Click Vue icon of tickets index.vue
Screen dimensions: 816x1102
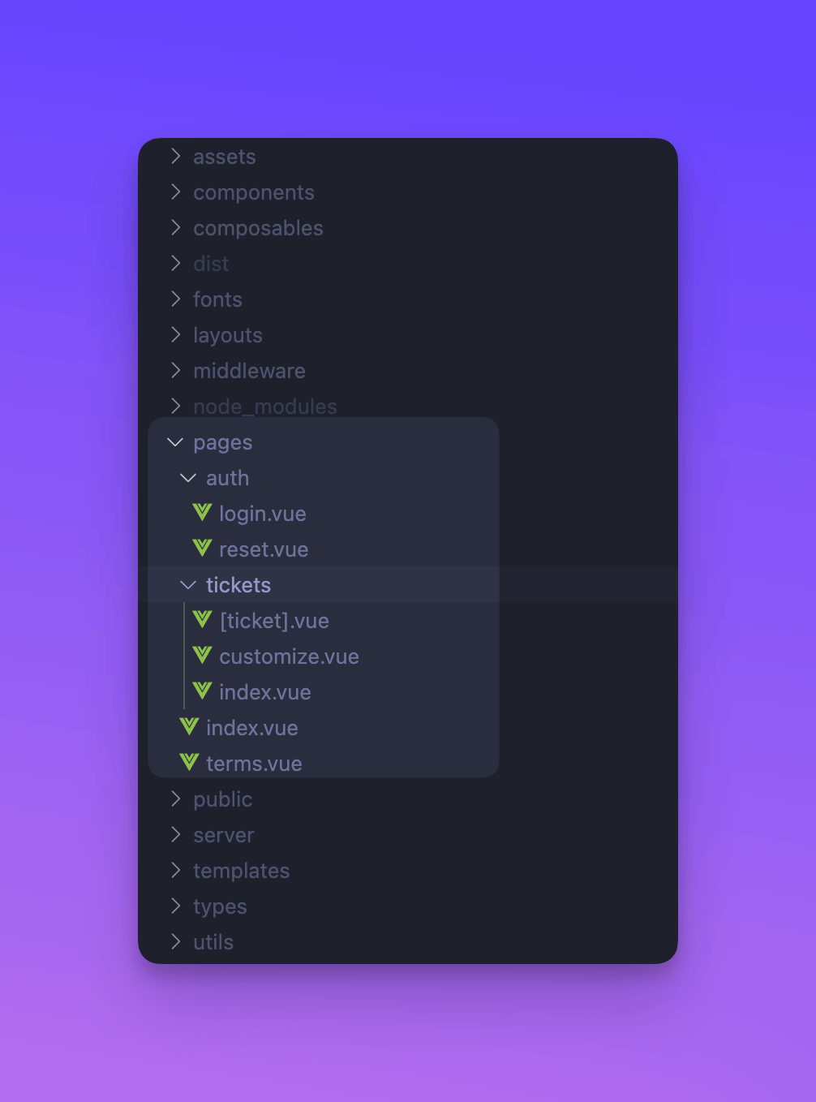(202, 691)
